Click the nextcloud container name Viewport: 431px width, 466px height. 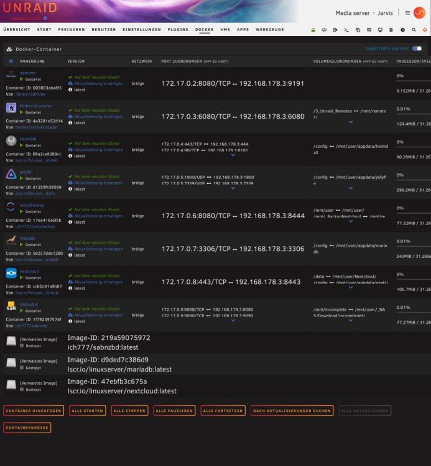click(x=29, y=272)
